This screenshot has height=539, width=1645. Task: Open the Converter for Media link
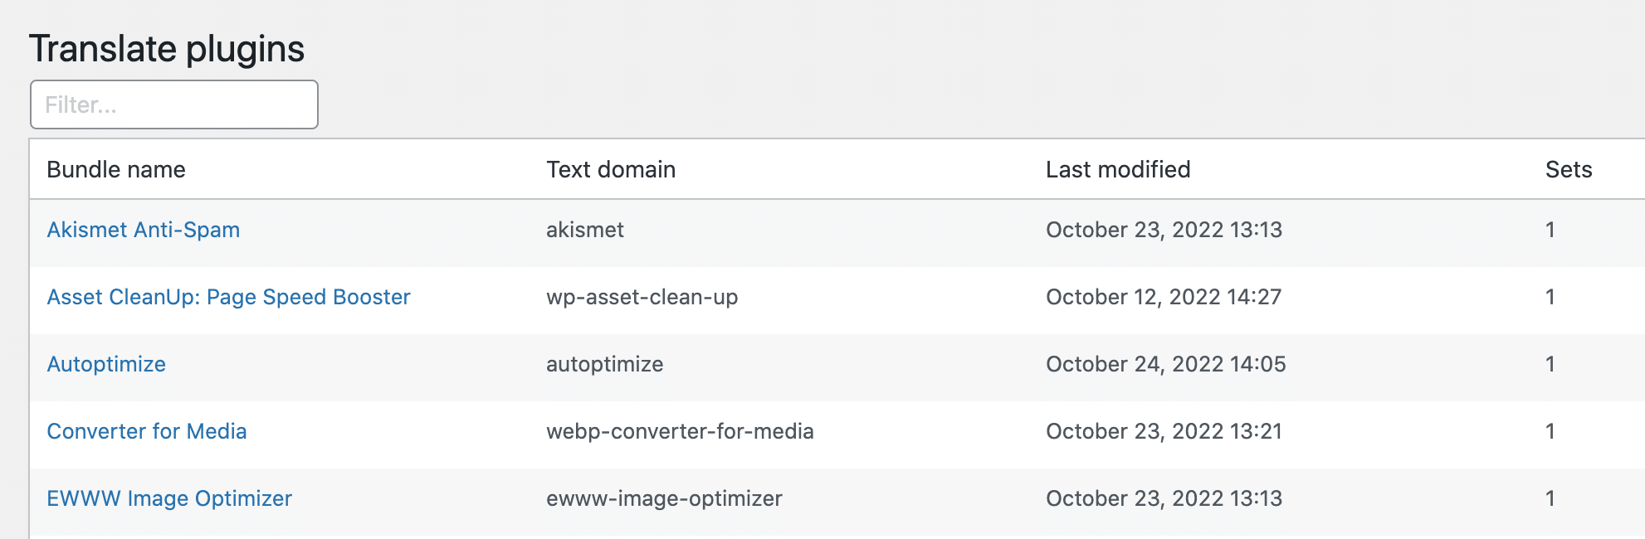click(x=147, y=431)
